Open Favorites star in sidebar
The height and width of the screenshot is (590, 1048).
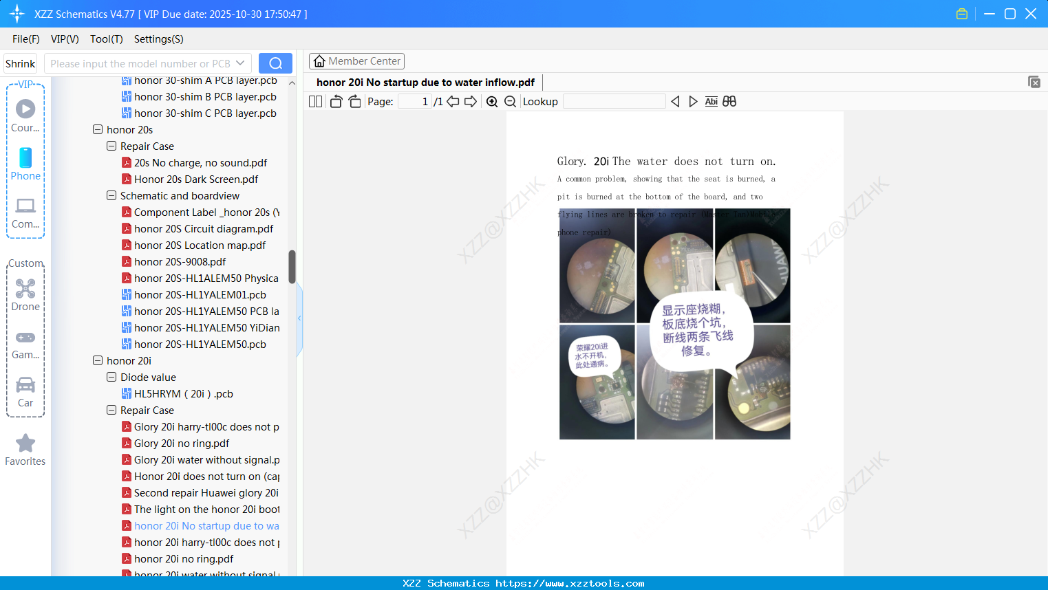click(x=25, y=450)
